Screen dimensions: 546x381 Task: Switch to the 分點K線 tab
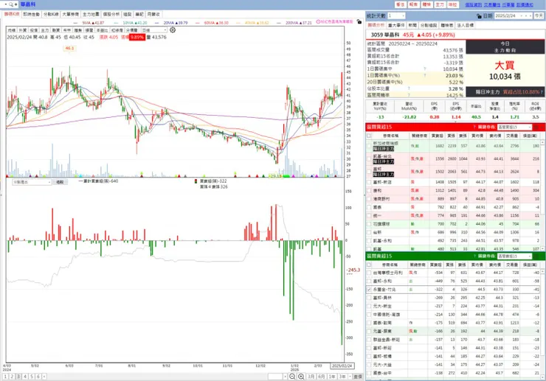click(x=51, y=14)
